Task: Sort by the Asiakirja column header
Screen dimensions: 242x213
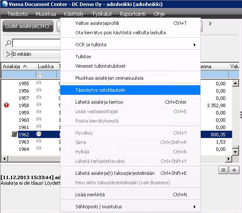Action: [18, 66]
